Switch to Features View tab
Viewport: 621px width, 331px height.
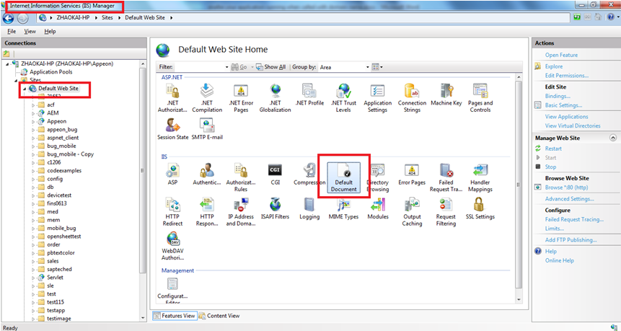175,316
